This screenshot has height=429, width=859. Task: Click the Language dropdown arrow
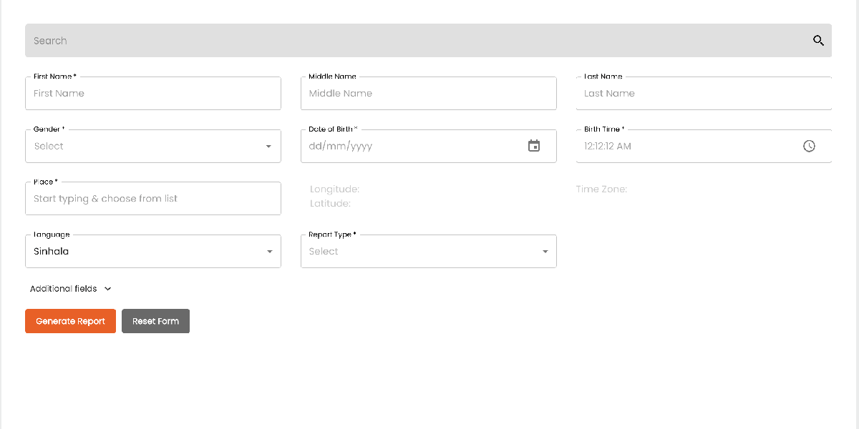[x=269, y=252]
